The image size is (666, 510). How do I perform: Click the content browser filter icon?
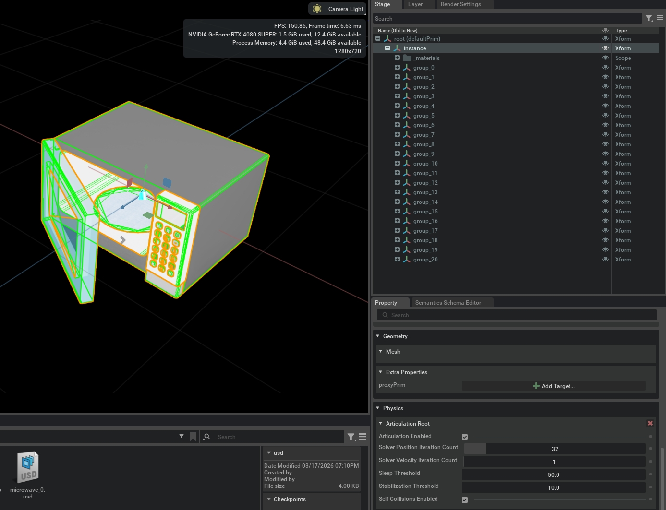point(351,437)
